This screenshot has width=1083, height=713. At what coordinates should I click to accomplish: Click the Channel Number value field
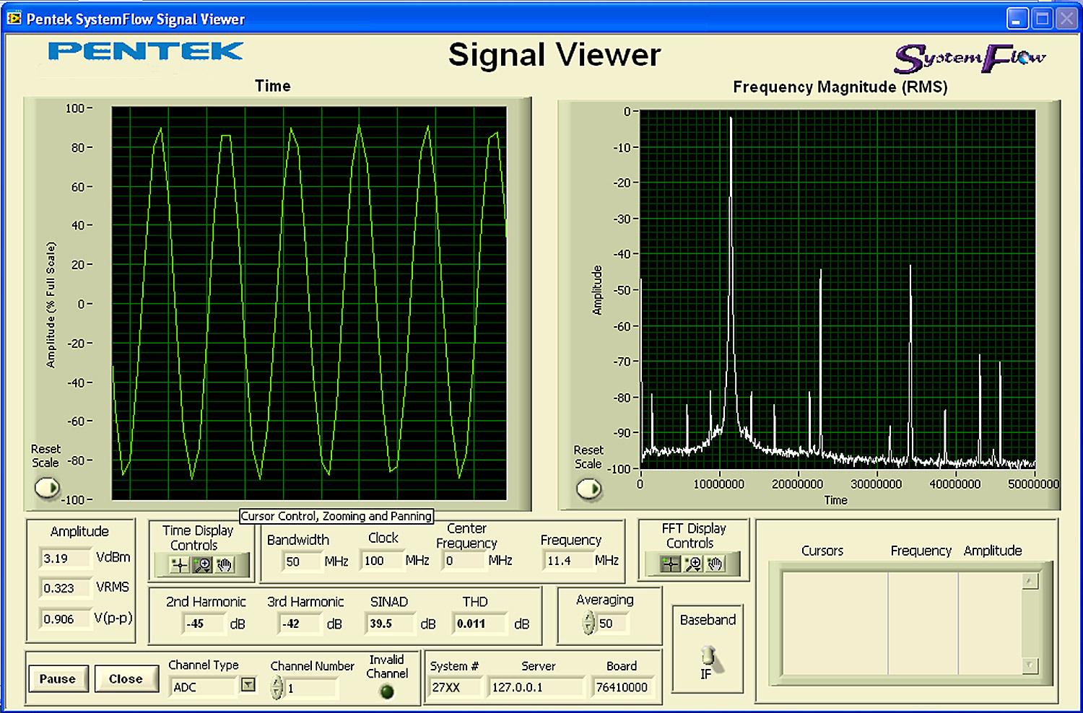point(310,688)
